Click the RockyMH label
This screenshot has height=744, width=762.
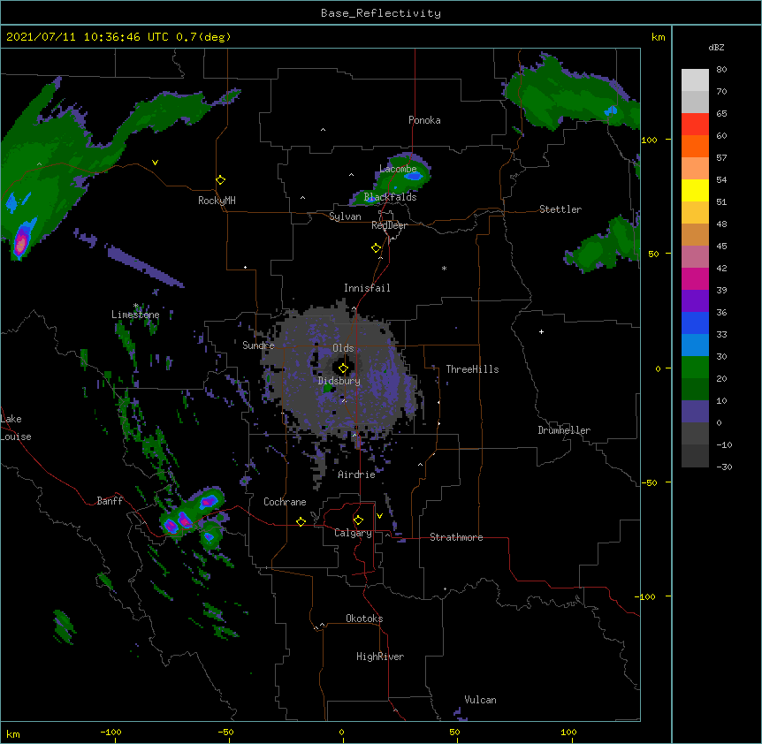pyautogui.click(x=217, y=201)
